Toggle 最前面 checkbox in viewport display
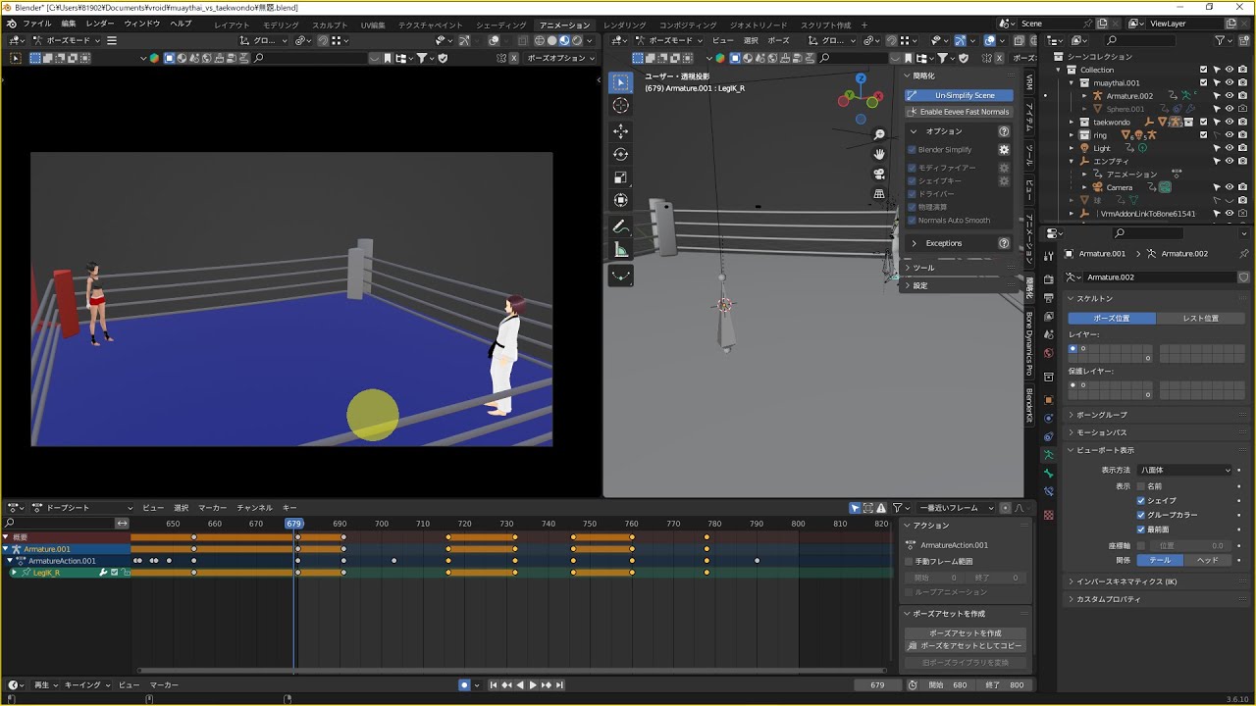This screenshot has width=1256, height=706. coord(1140,529)
